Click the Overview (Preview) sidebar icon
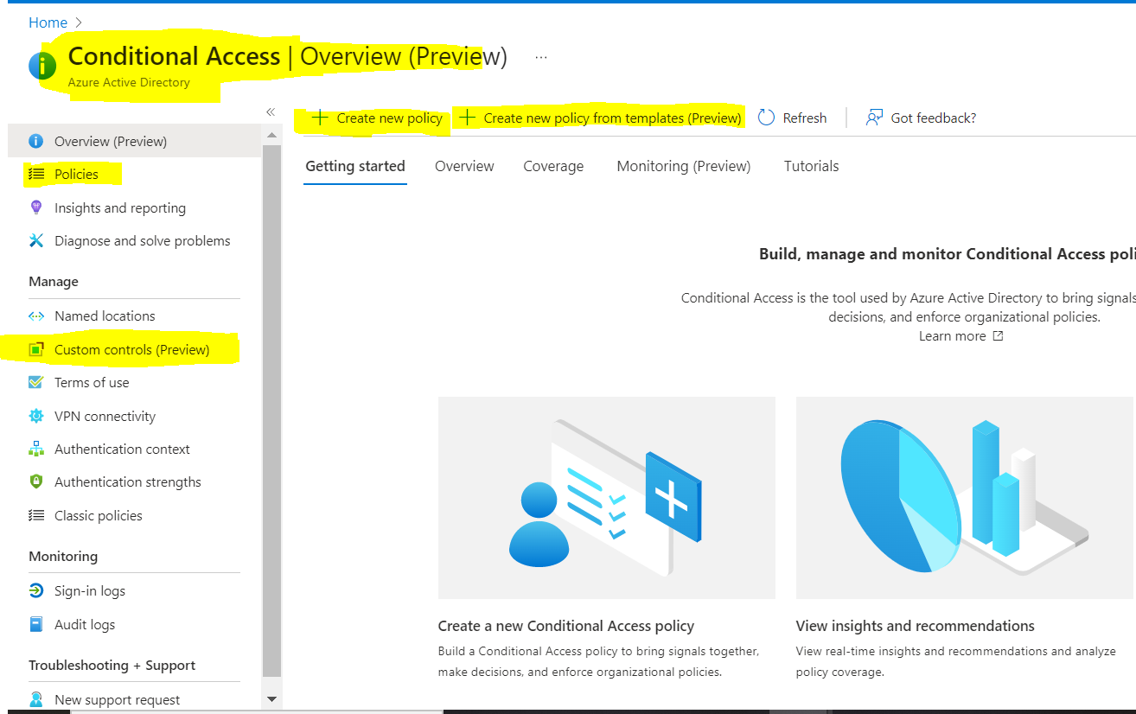 pyautogui.click(x=35, y=141)
